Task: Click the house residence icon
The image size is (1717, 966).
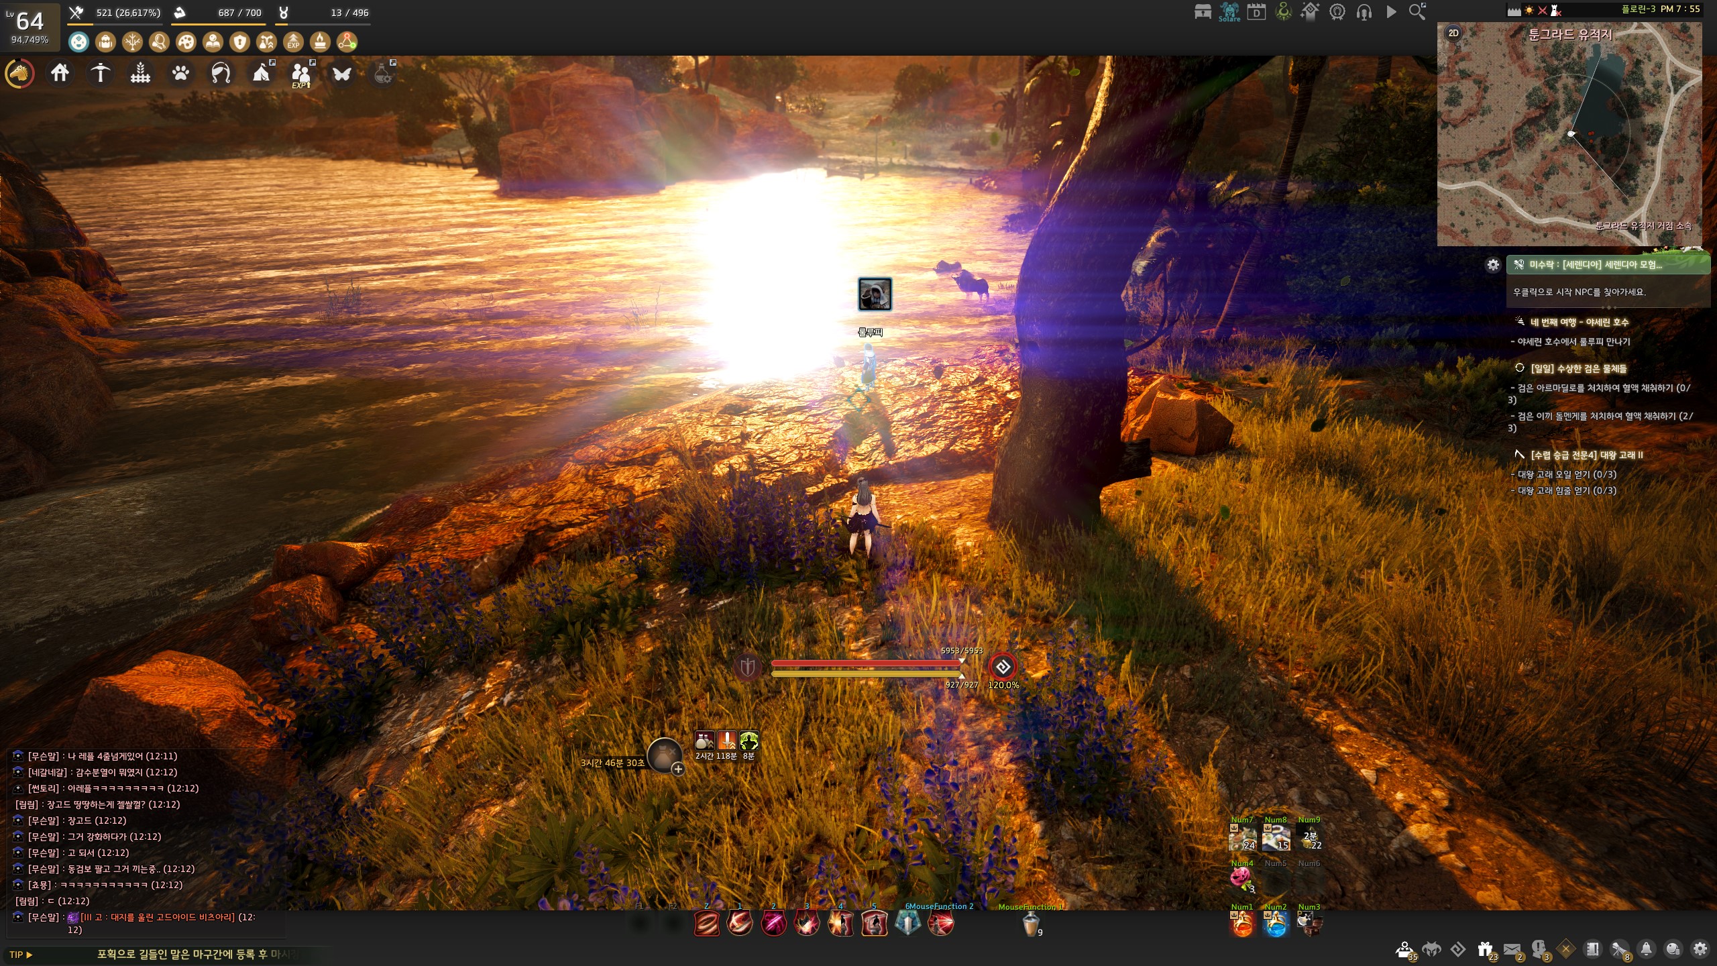Action: click(60, 72)
